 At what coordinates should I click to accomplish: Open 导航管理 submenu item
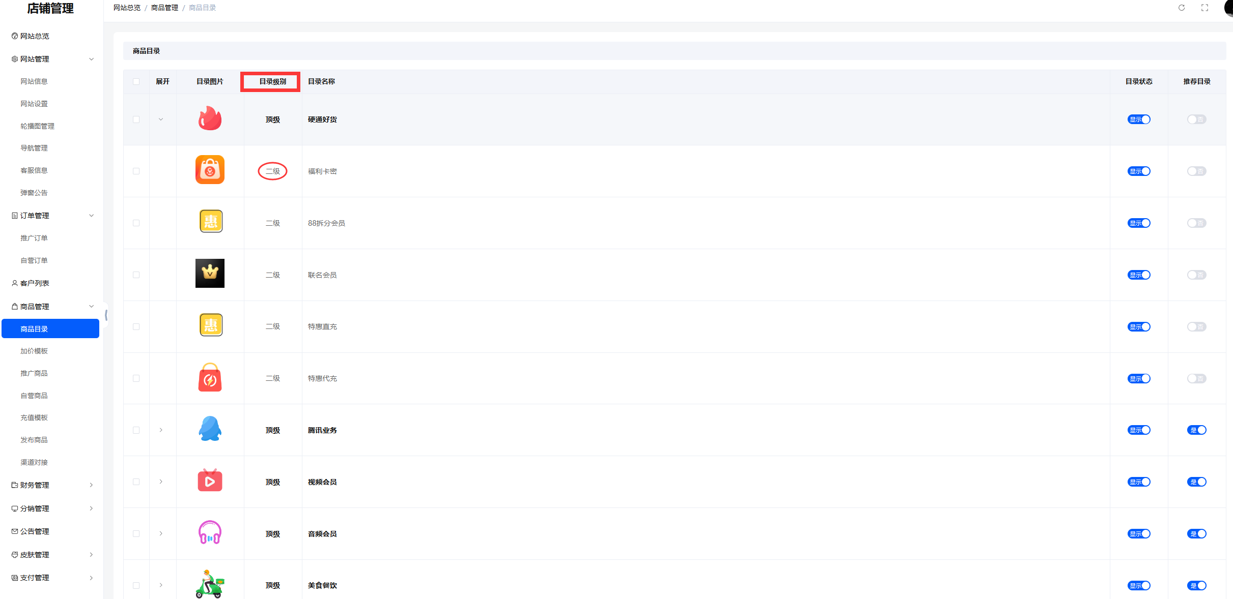(x=34, y=148)
